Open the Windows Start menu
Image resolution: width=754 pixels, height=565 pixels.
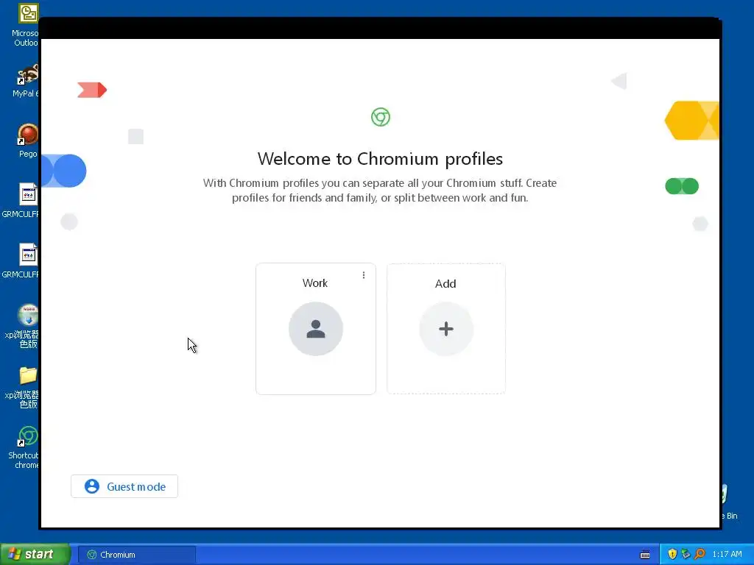[35, 554]
